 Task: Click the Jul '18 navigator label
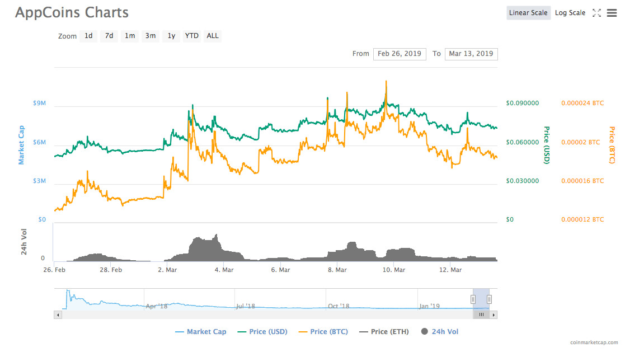tap(245, 306)
